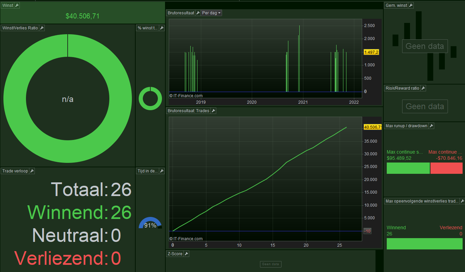This screenshot has height=272, width=465.
Task: Click the 91% time-in-market gauge
Action: pos(150,223)
